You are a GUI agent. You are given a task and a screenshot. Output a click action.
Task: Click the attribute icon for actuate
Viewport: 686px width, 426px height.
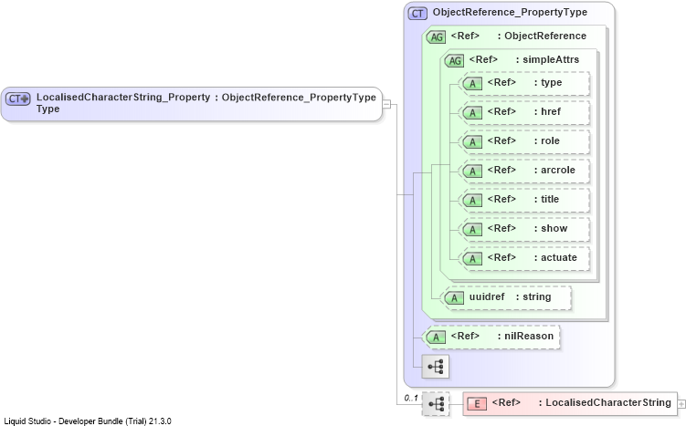point(472,259)
